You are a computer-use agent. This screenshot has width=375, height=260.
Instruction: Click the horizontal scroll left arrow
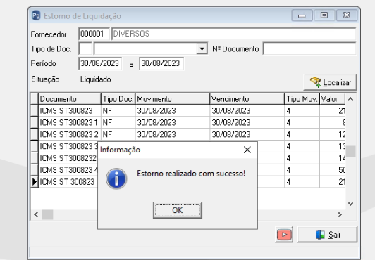coord(36,215)
